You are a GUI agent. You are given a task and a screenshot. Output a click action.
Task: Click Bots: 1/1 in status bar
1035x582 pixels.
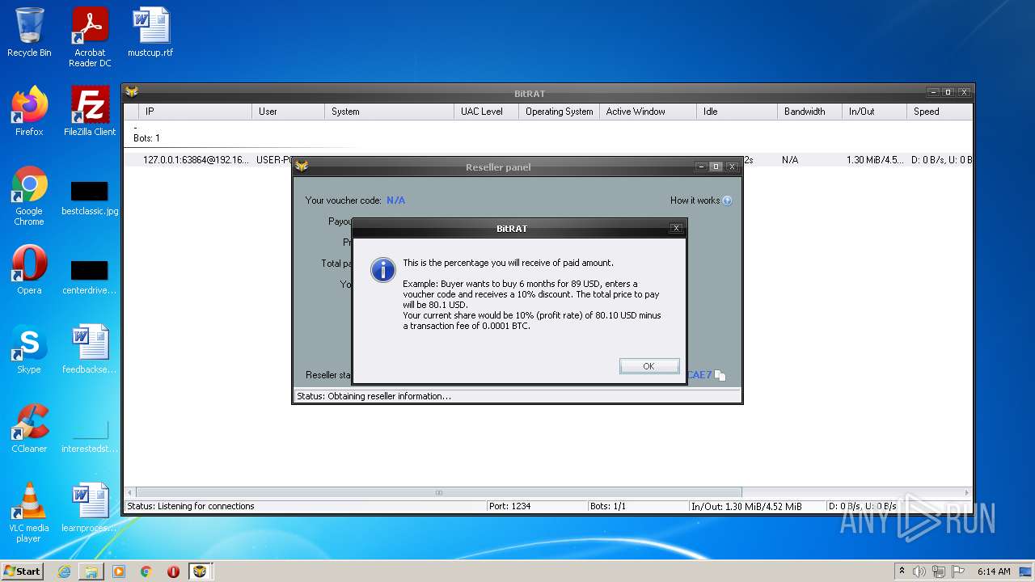(608, 506)
